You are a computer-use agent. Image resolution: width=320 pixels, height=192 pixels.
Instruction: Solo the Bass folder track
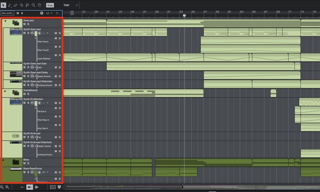click(28, 164)
